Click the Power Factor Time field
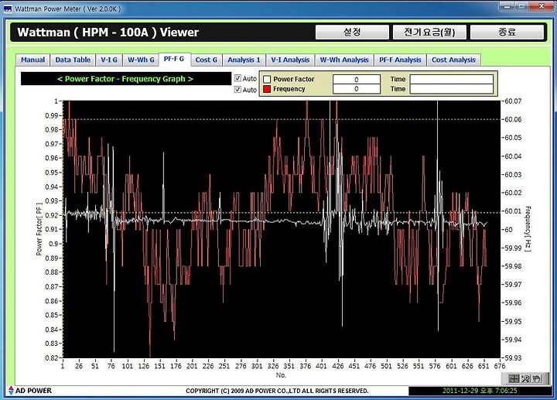 [x=452, y=79]
